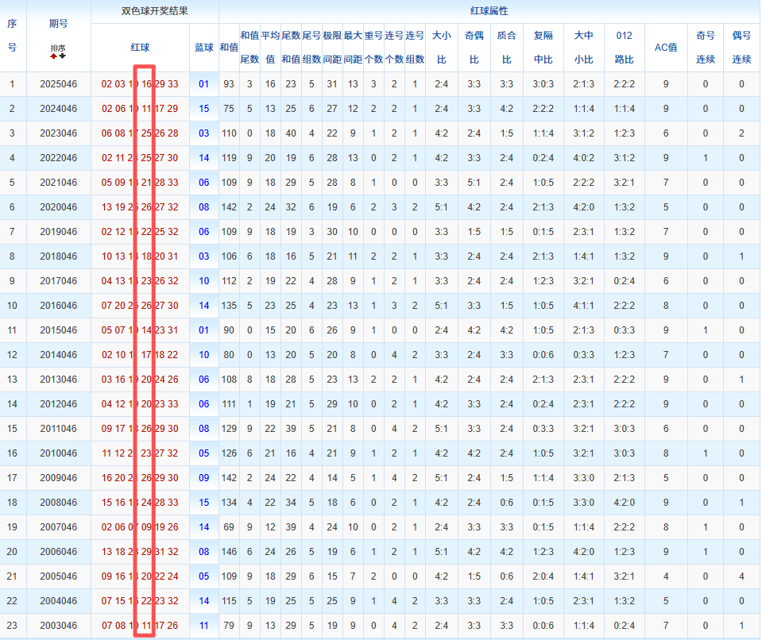Click the 红球 column header
Screen dimensions: 762x640
point(140,47)
